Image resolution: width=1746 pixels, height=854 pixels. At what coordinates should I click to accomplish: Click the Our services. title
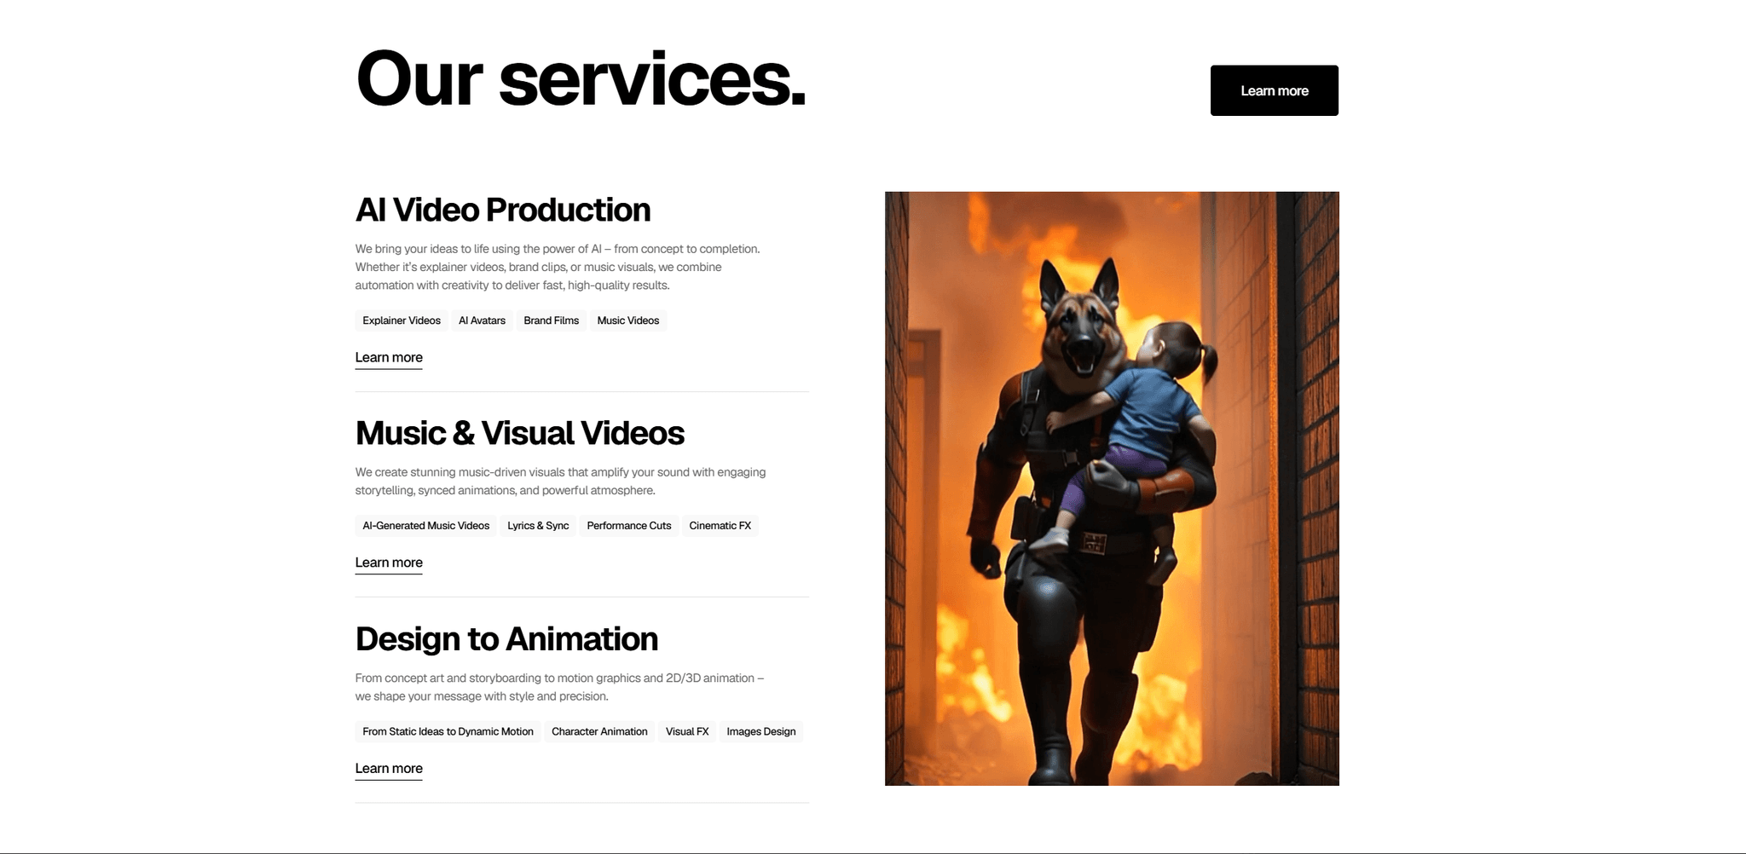pos(581,78)
